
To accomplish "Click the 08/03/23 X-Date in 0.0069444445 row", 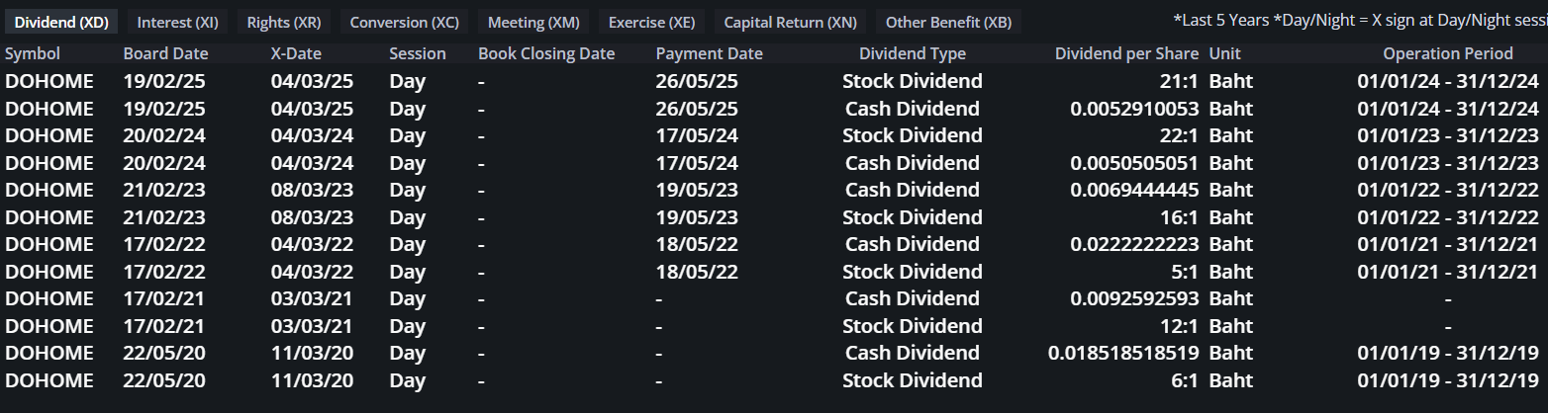I will tap(312, 190).
